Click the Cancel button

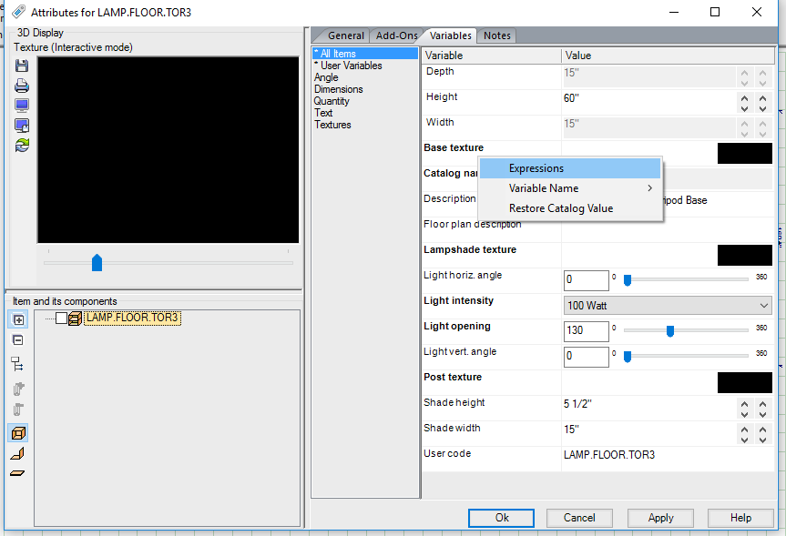pyautogui.click(x=579, y=518)
